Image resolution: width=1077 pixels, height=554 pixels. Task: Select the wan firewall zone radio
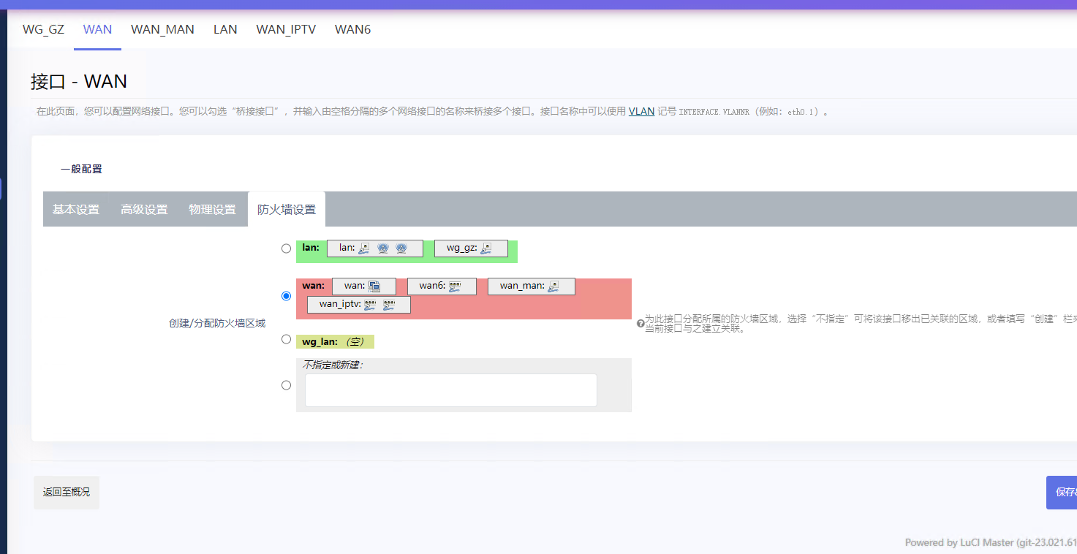286,296
